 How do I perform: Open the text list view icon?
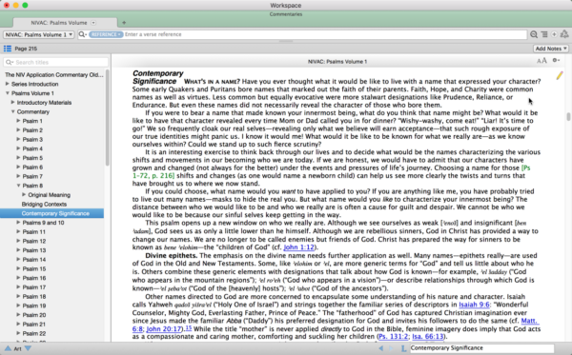pyautogui.click(x=544, y=34)
